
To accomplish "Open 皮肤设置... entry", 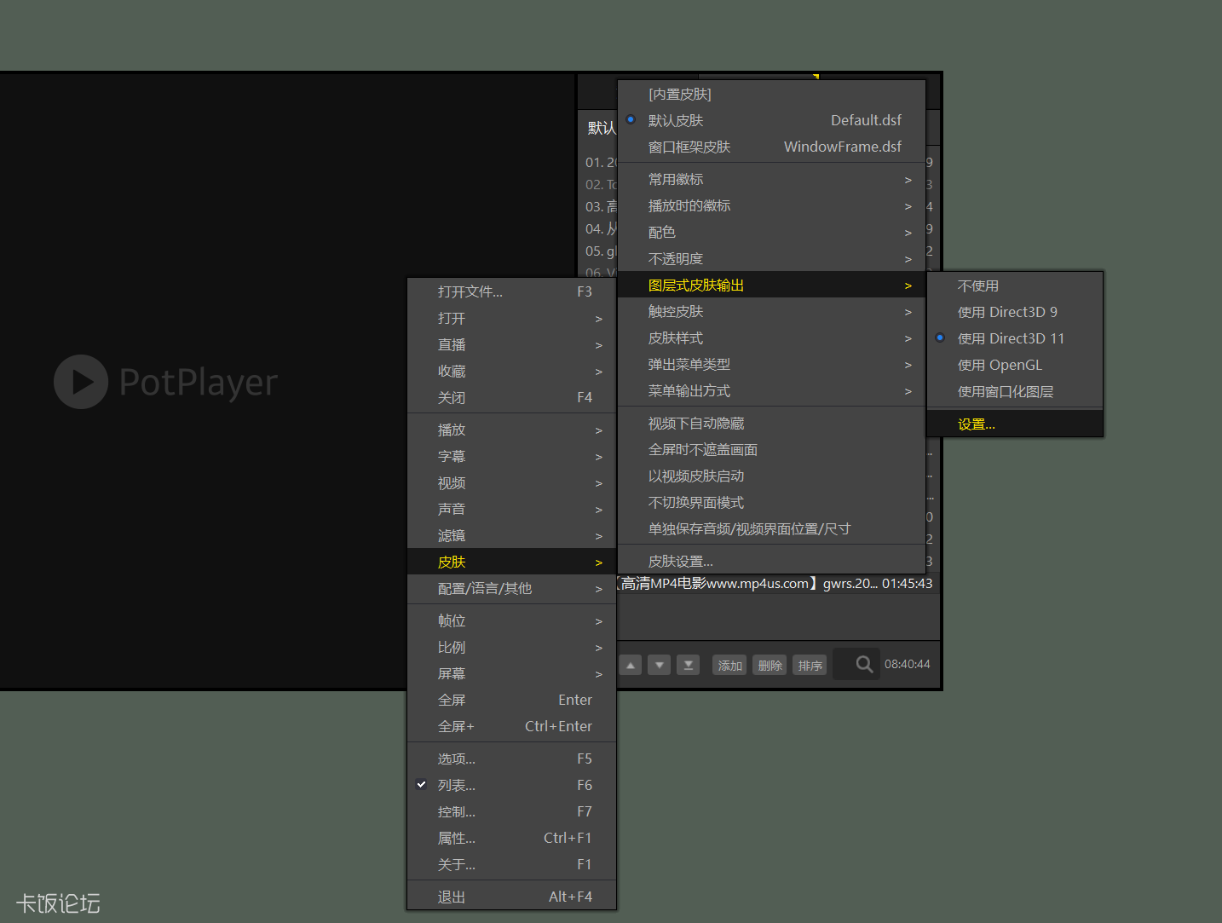I will point(771,561).
